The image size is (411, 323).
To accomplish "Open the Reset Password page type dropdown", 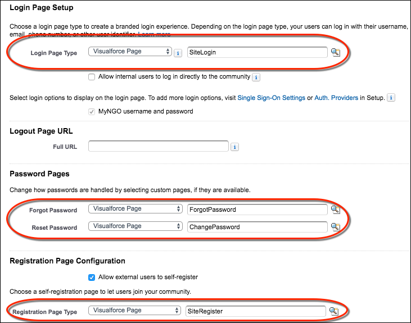I will (x=136, y=226).
